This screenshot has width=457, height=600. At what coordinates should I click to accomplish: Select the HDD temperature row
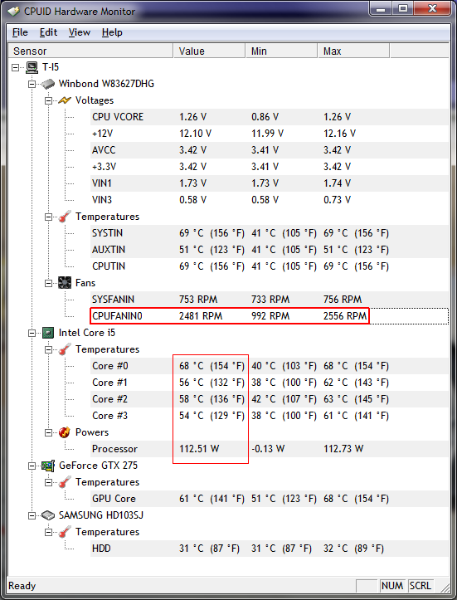(270, 549)
